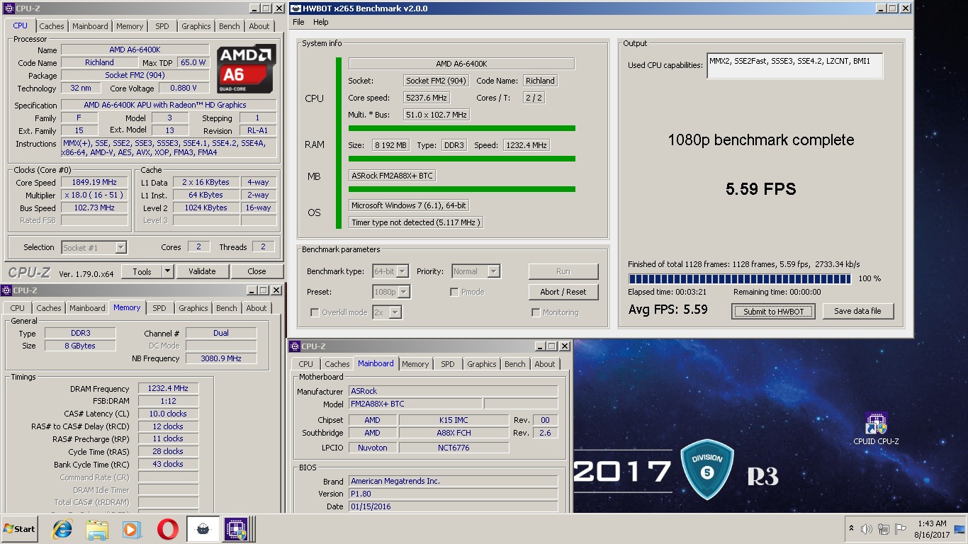Image resolution: width=968 pixels, height=544 pixels.
Task: Click the Southbridge A88X FCH field
Action: (454, 433)
